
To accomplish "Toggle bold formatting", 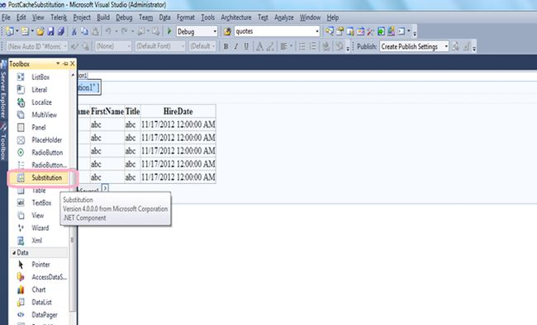I will coord(226,46).
